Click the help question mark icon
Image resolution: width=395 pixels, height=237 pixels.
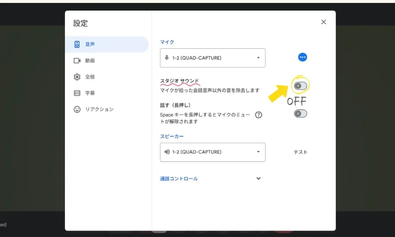click(259, 115)
